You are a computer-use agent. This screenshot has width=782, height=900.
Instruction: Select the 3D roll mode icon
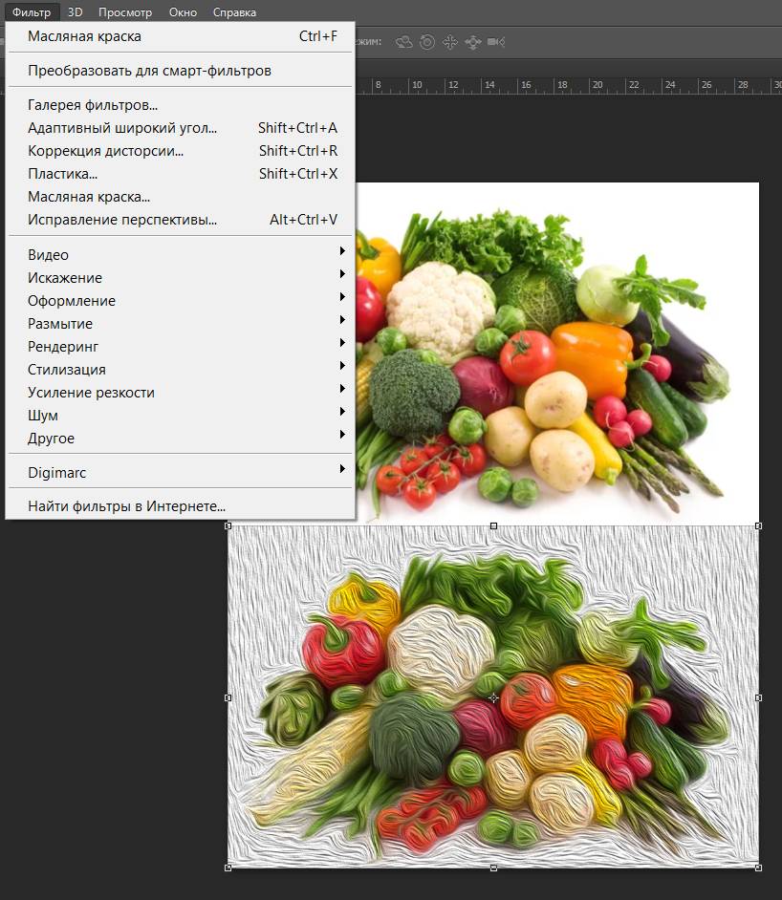point(427,42)
